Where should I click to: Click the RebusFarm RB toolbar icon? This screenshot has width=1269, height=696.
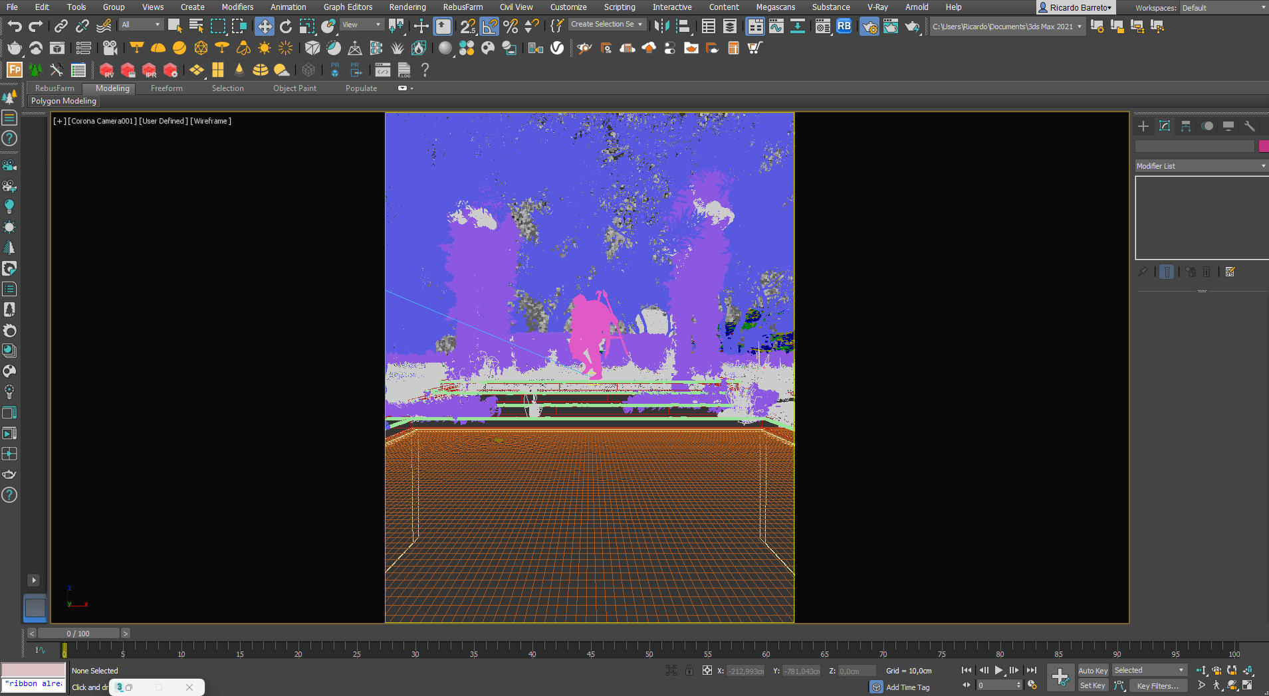pos(844,26)
